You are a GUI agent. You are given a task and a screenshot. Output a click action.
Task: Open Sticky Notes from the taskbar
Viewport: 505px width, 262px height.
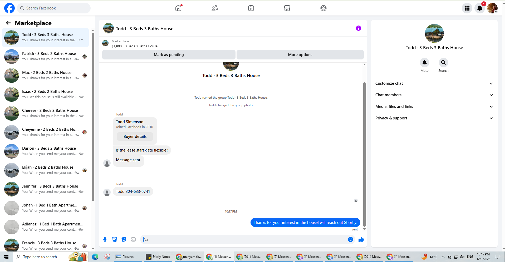tap(158, 257)
